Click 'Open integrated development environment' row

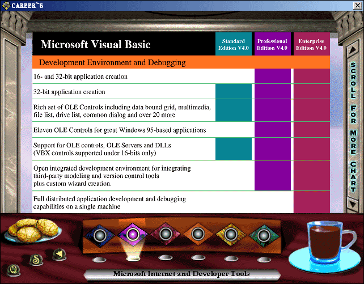click(181, 176)
